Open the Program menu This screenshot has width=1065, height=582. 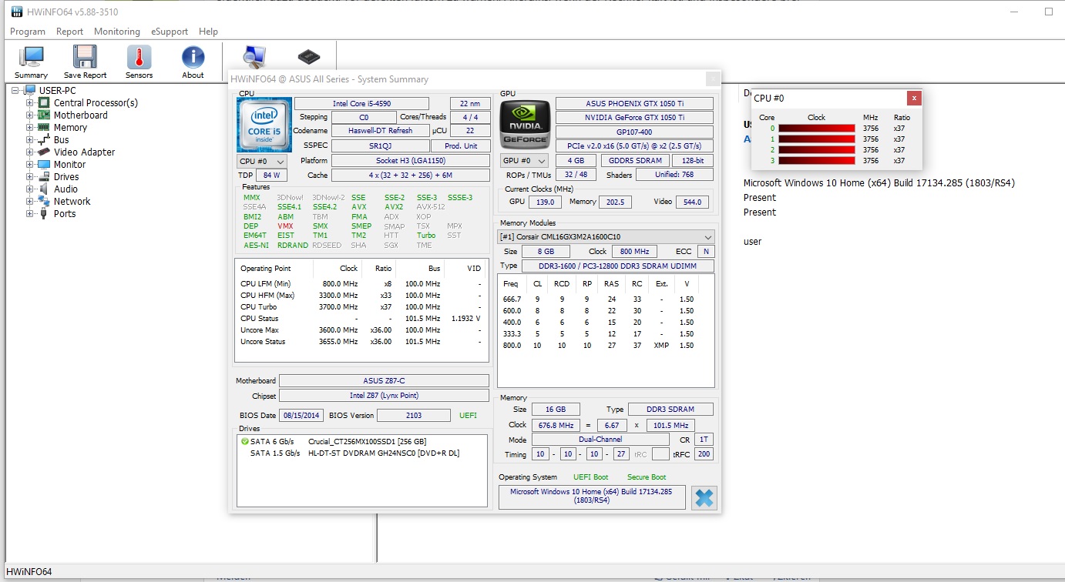tap(28, 32)
